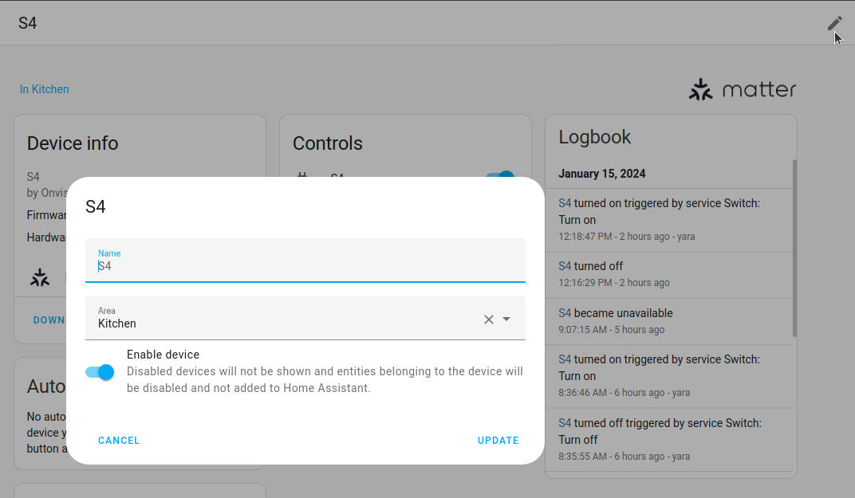
Task: Click the small Matter icon in Device info
Action: pos(40,277)
